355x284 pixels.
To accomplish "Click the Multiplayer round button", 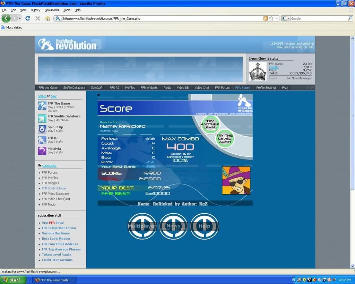I will pos(142,226).
